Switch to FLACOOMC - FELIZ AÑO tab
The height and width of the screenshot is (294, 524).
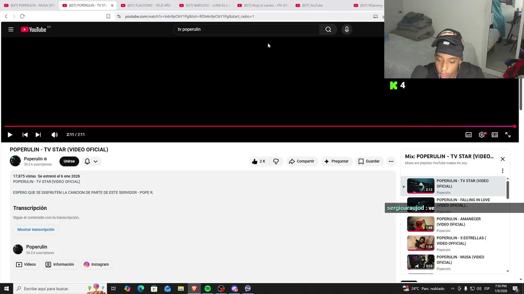tap(146, 5)
